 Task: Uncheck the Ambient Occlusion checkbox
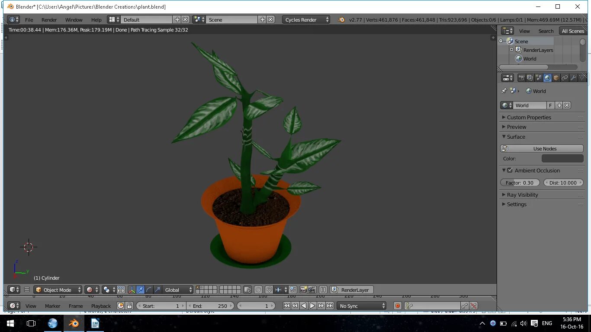click(510, 170)
